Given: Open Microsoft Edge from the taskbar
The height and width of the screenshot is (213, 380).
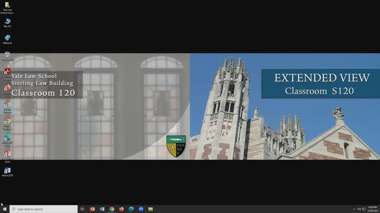Looking at the screenshot, I should pyautogui.click(x=131, y=209).
